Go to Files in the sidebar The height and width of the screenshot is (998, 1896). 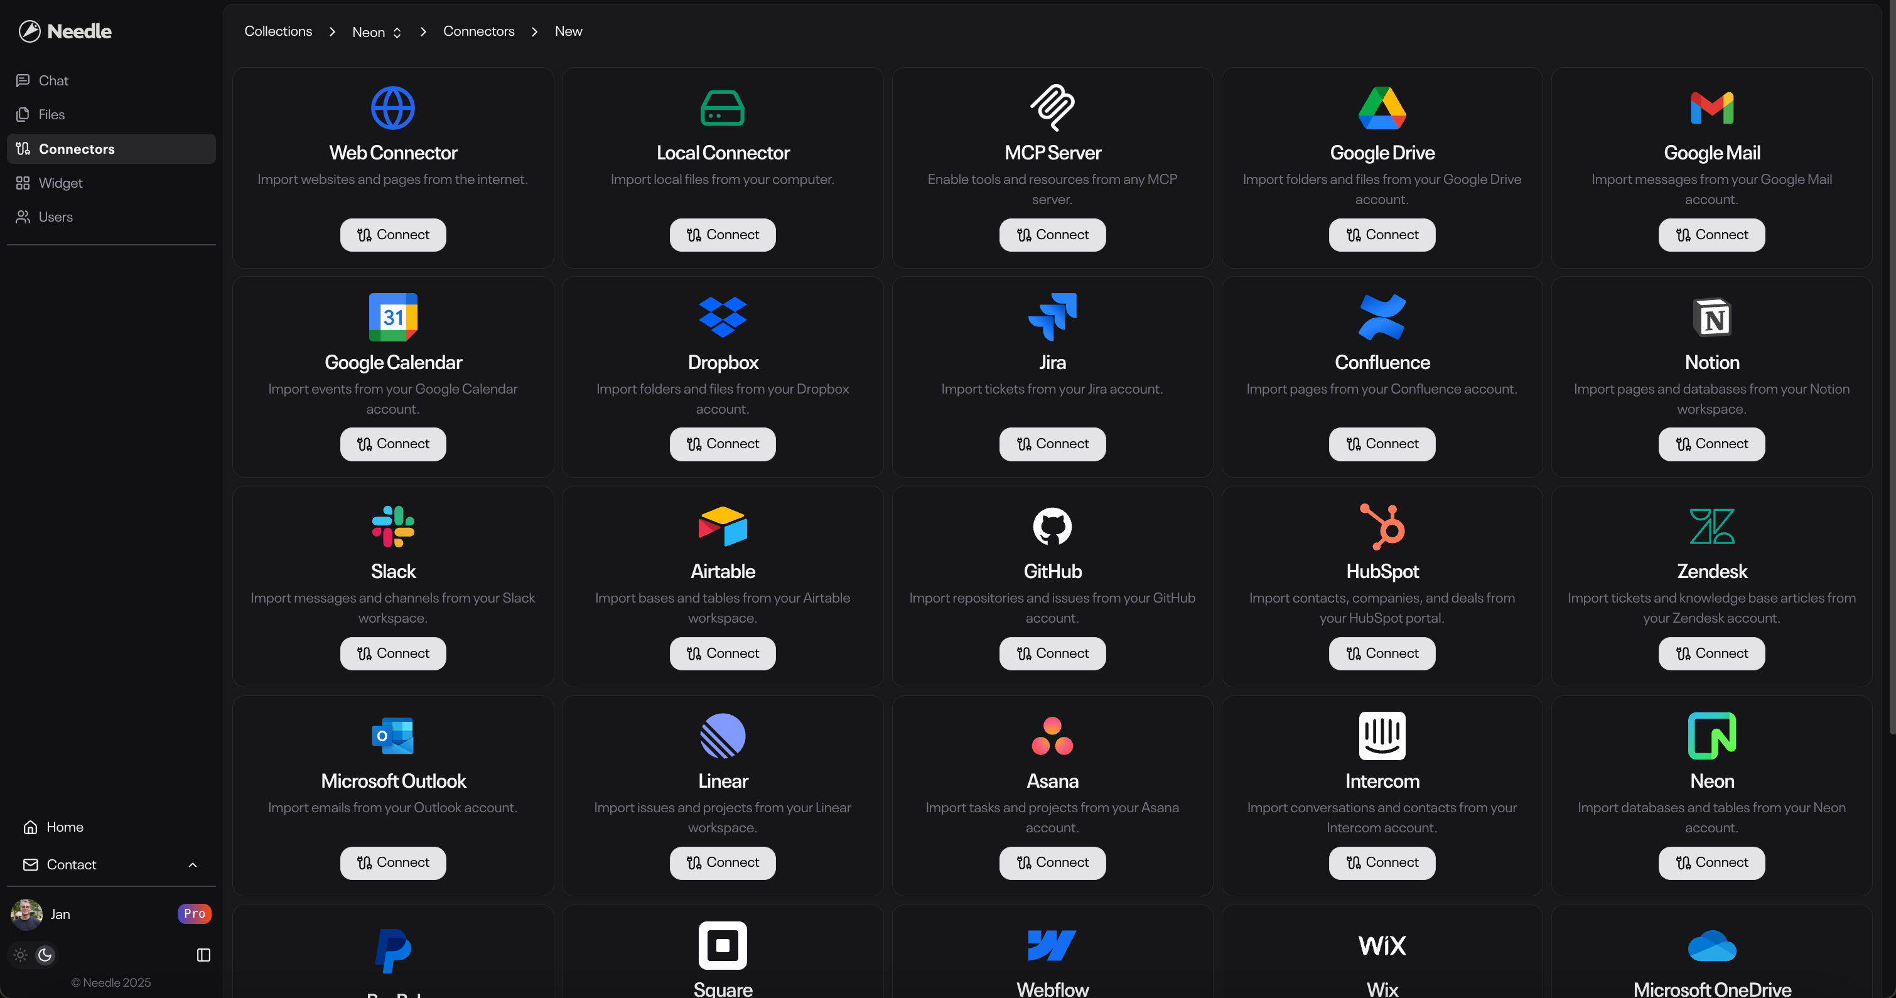(51, 114)
